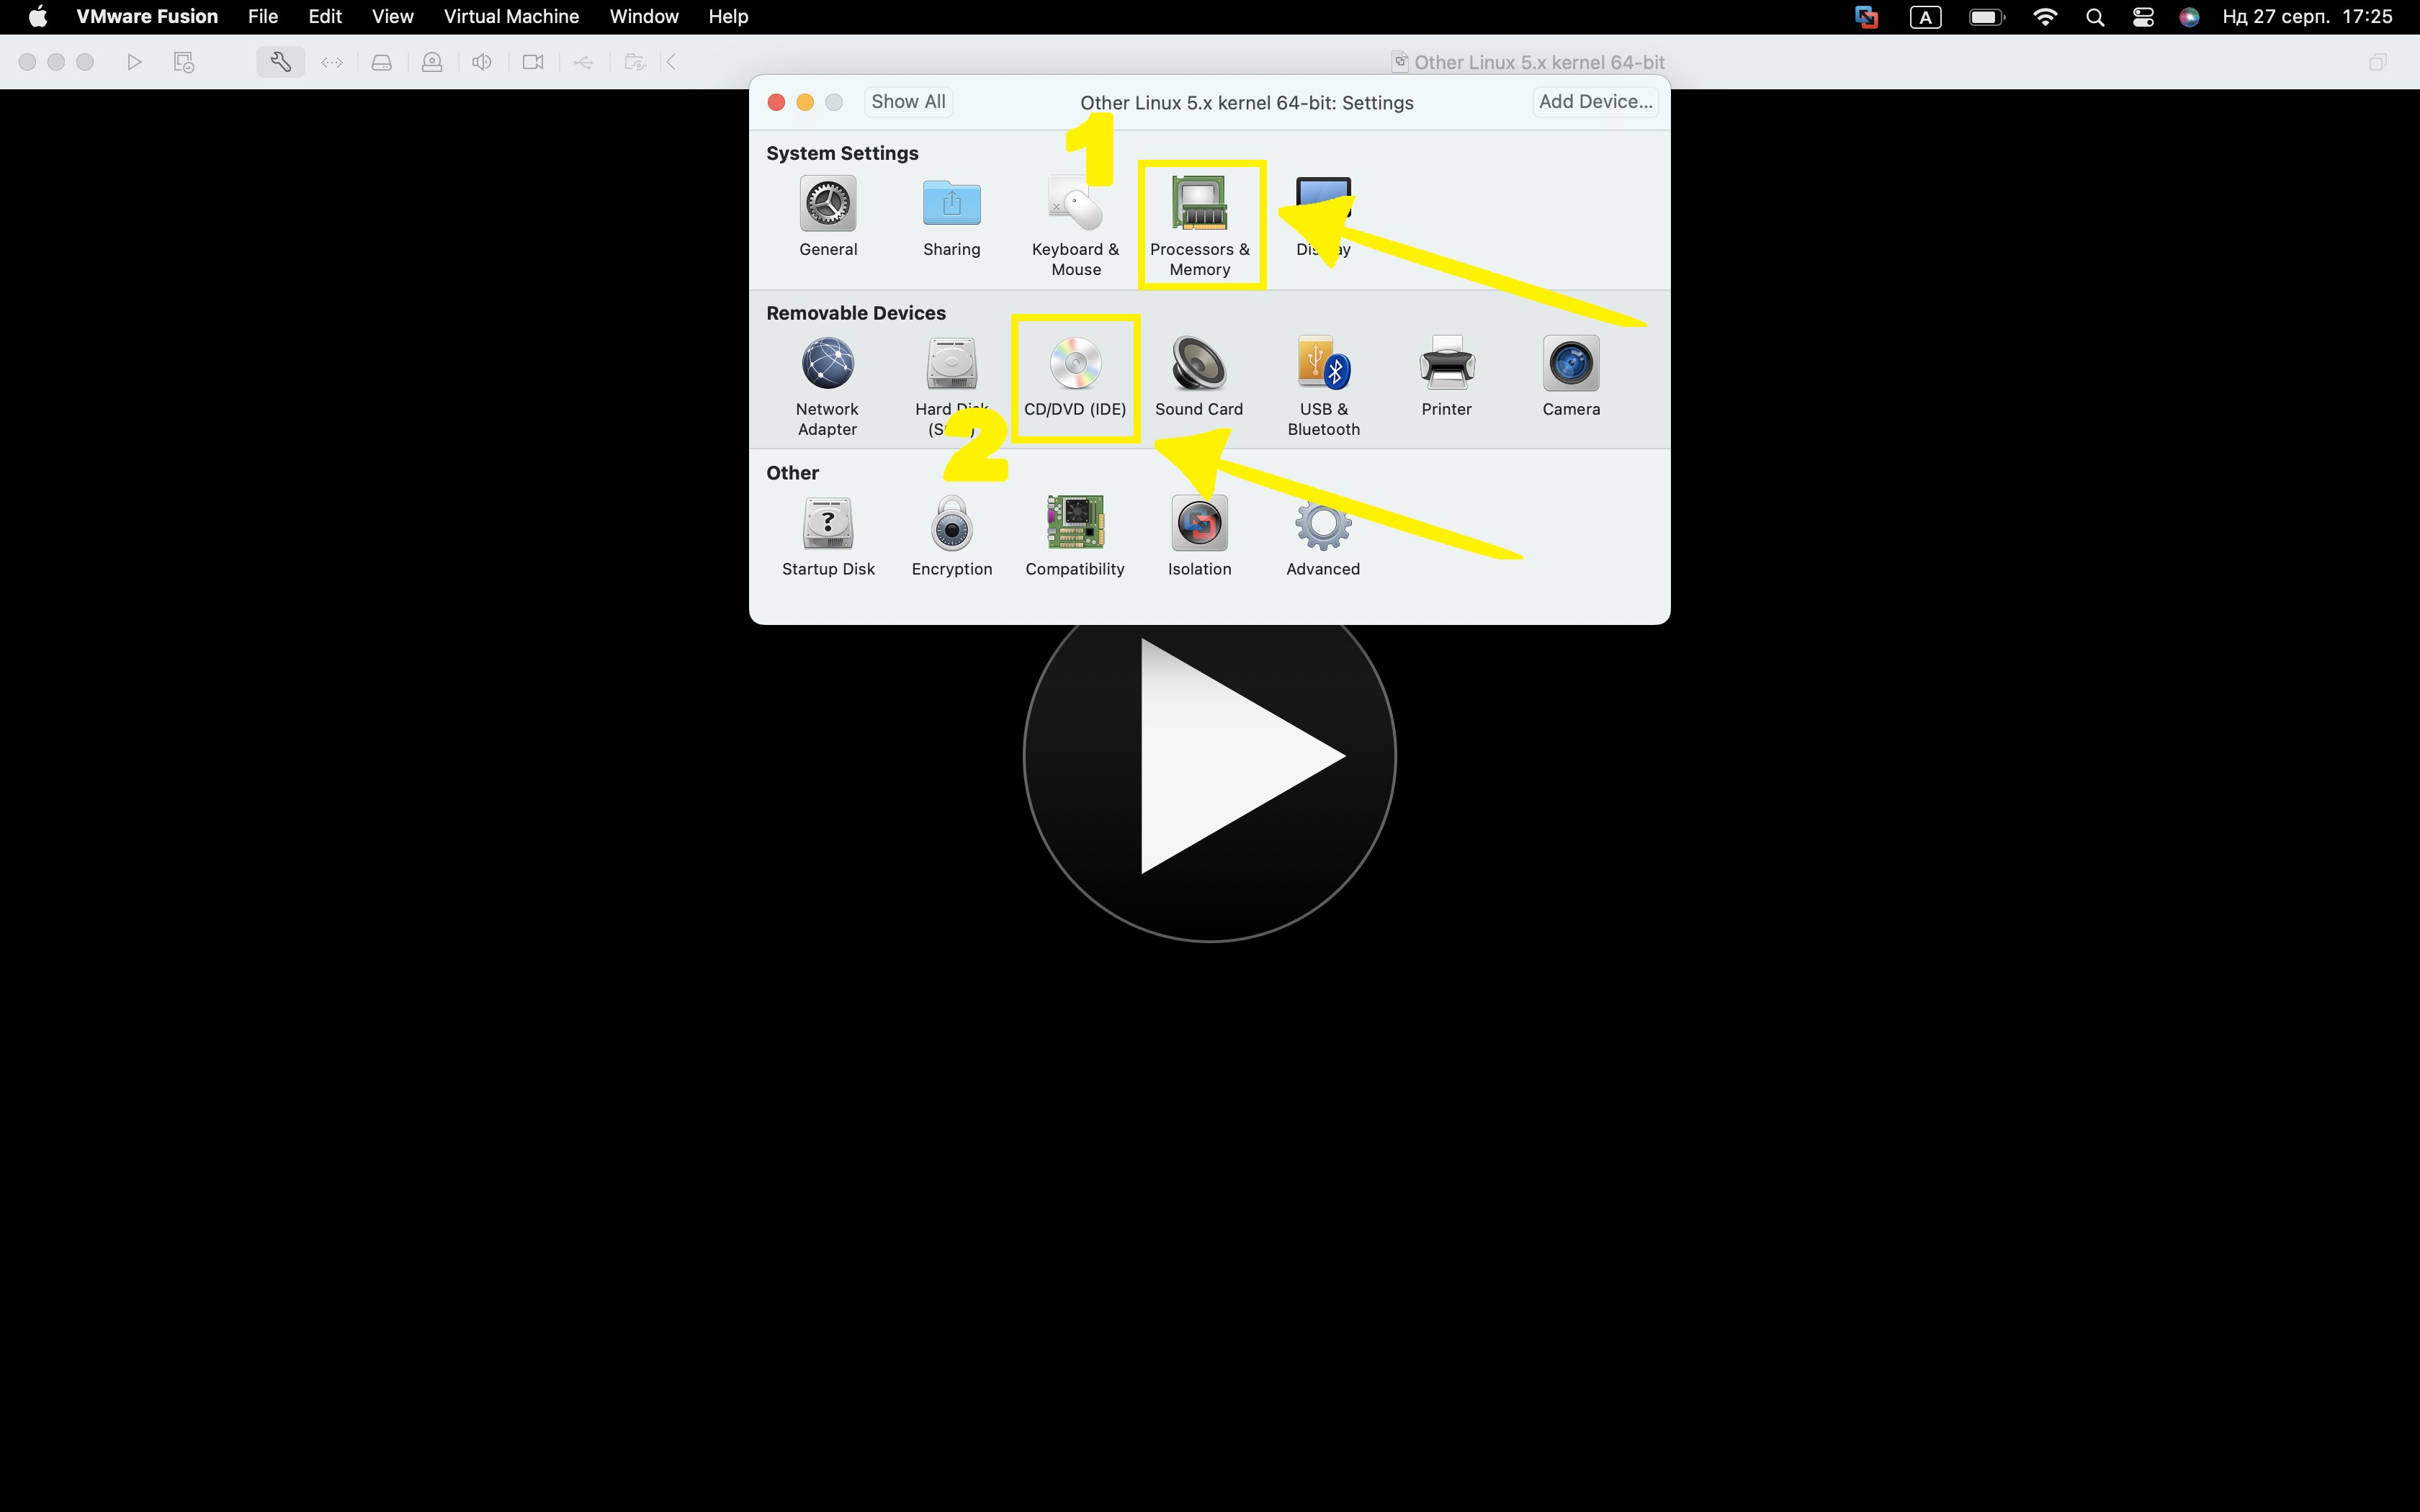Click the Add Device... button
2420x1512 pixels.
coord(1595,102)
